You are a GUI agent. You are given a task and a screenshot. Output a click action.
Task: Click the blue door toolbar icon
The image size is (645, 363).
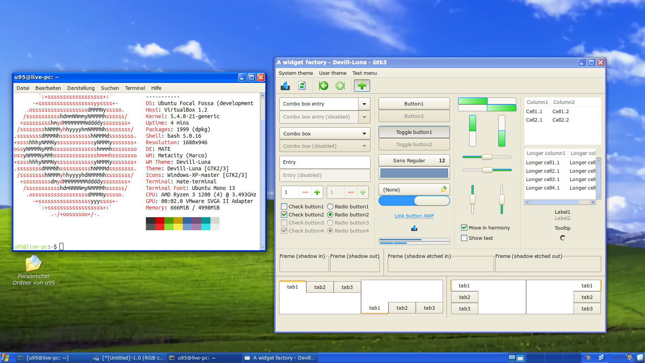tap(285, 86)
